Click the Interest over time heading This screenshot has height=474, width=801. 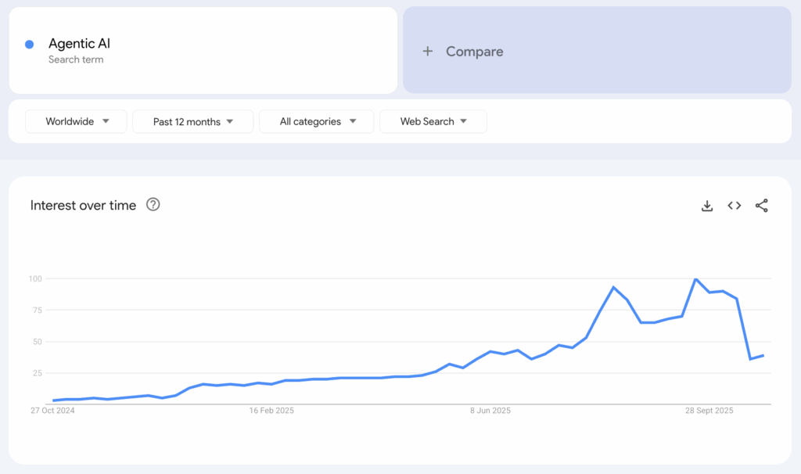pos(83,205)
